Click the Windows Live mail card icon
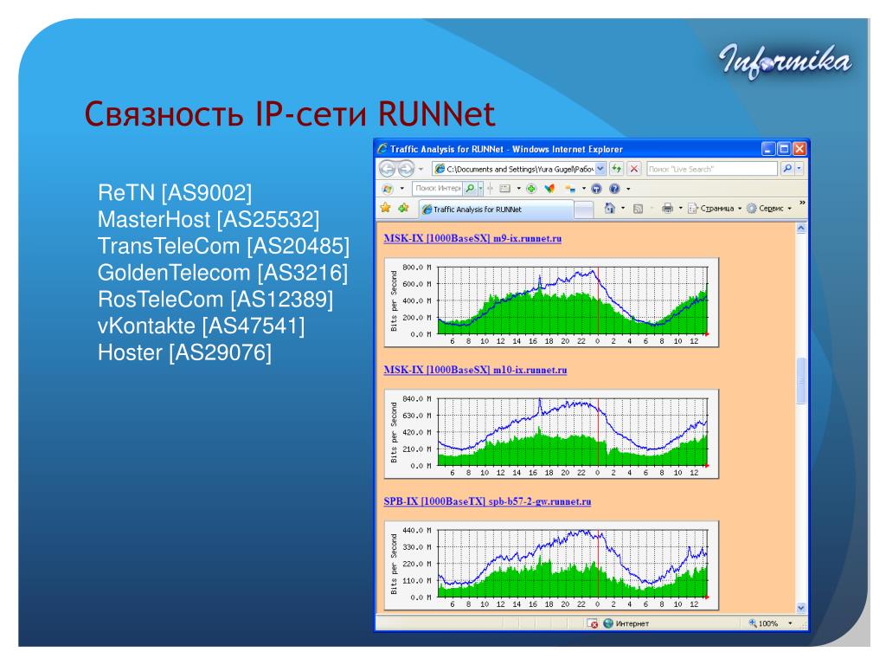 pyautogui.click(x=505, y=188)
